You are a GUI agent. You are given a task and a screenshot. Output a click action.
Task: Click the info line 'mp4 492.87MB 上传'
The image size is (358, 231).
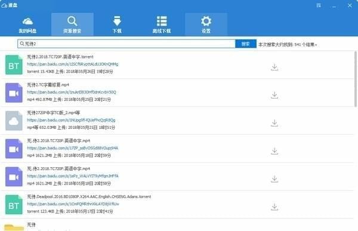(69, 100)
